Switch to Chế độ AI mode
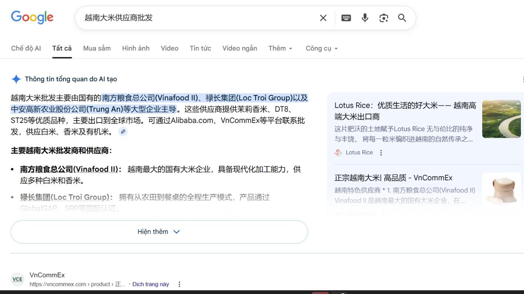Screen dimensions: 524x294 pyautogui.click(x=26, y=48)
